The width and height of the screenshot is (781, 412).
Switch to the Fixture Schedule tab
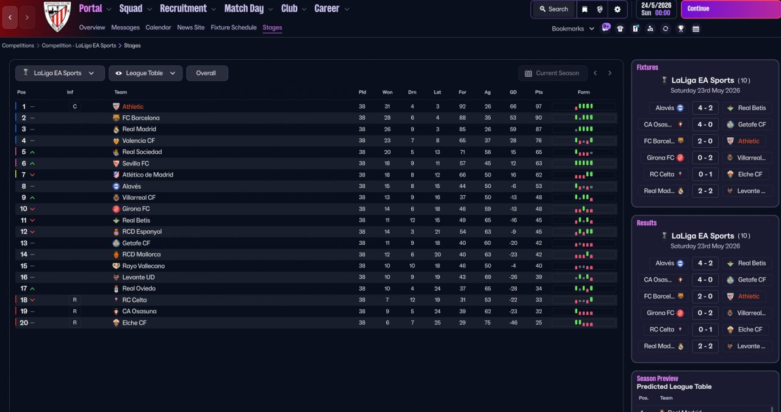234,27
